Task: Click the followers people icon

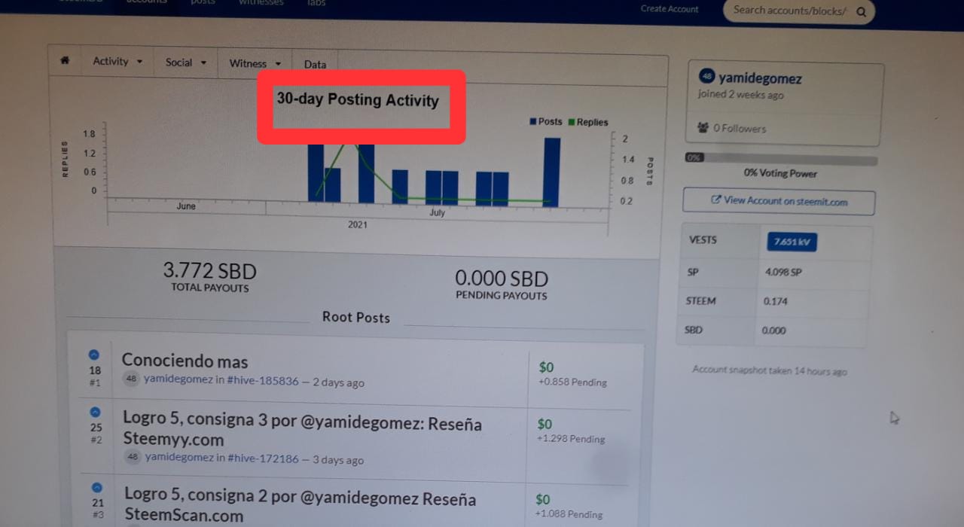Action: point(703,128)
